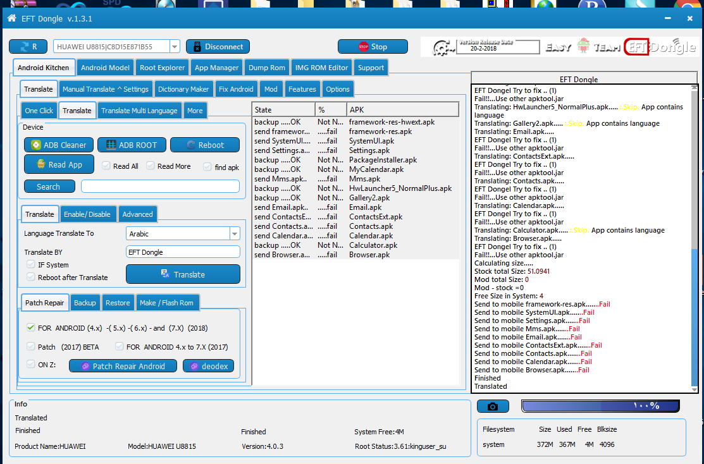The width and height of the screenshot is (704, 464).
Task: Click the % column header
Action: [331, 110]
